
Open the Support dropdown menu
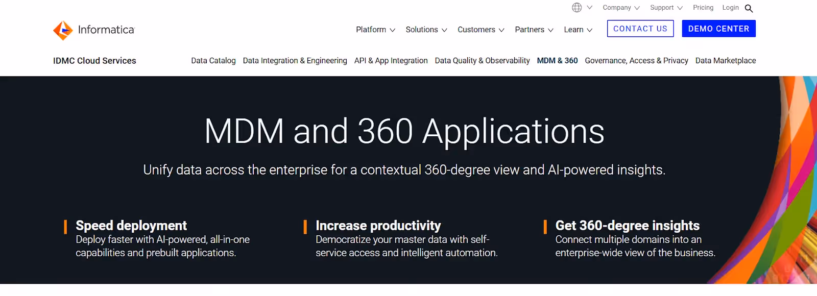point(666,8)
